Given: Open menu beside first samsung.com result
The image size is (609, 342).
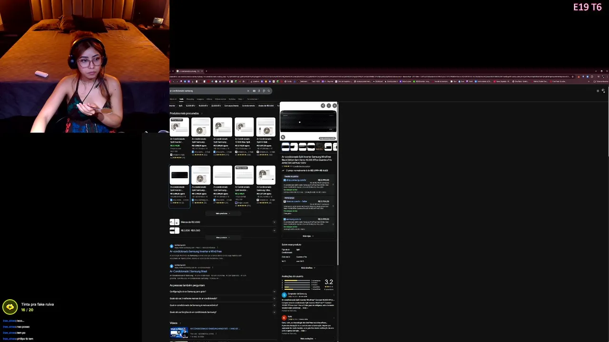Looking at the screenshot, I should click(217, 247).
